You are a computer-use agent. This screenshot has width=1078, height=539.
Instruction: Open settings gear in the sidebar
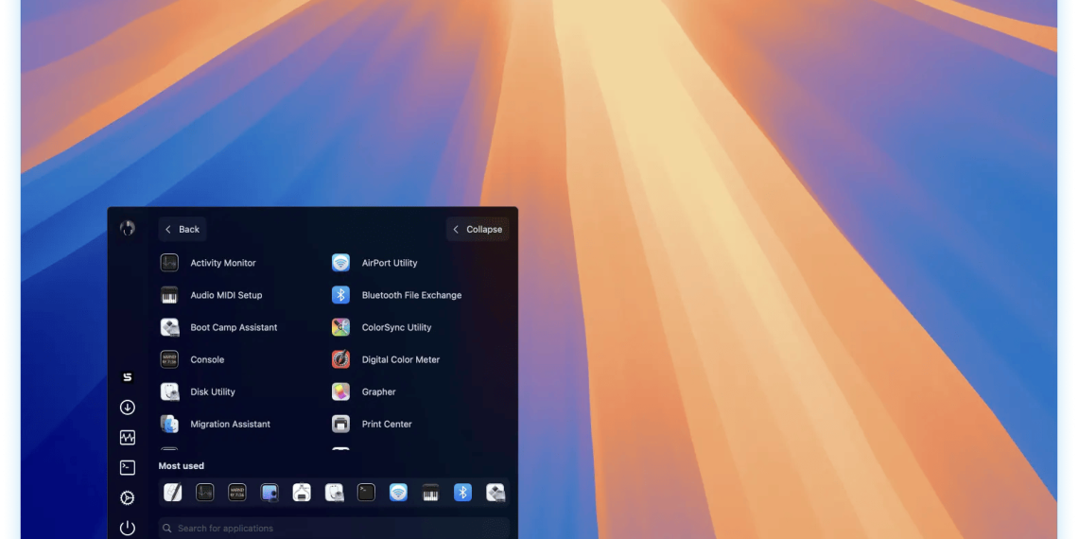point(128,497)
